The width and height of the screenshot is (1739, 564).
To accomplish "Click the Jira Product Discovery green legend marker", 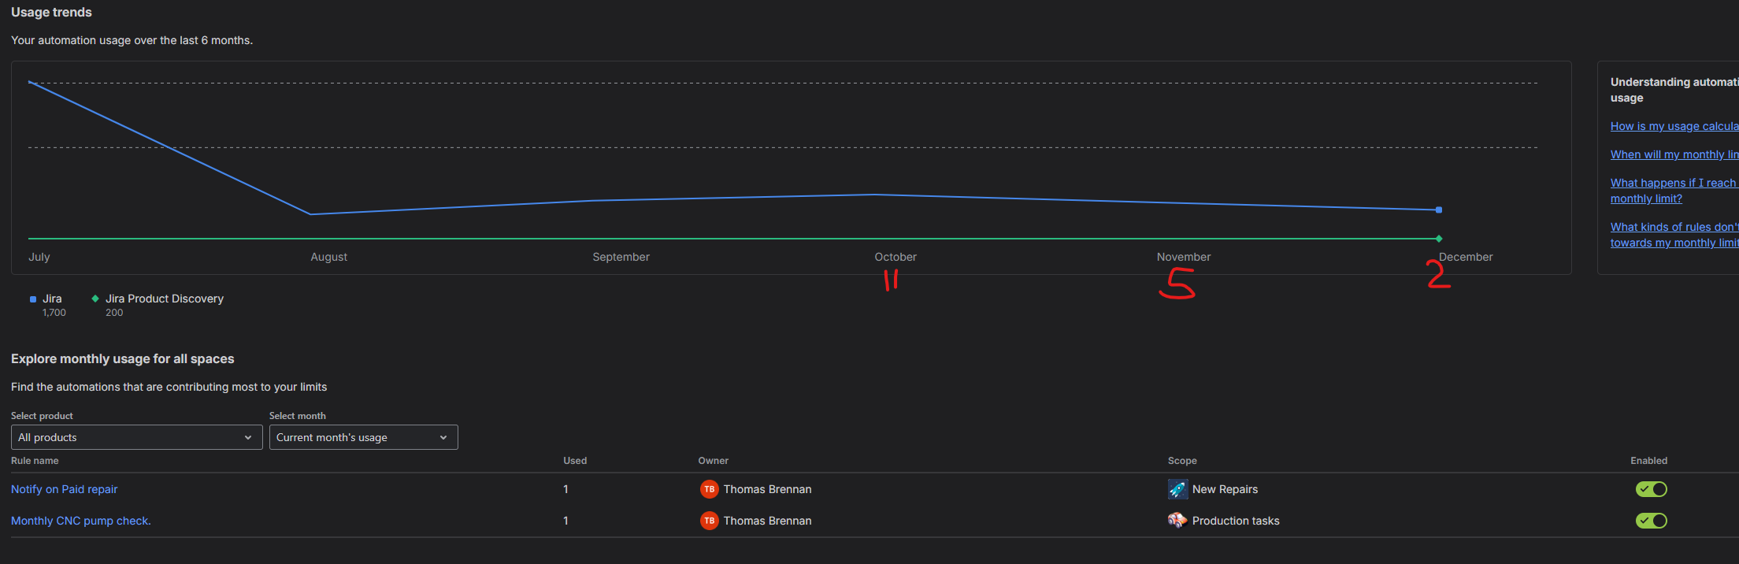I will pos(95,299).
